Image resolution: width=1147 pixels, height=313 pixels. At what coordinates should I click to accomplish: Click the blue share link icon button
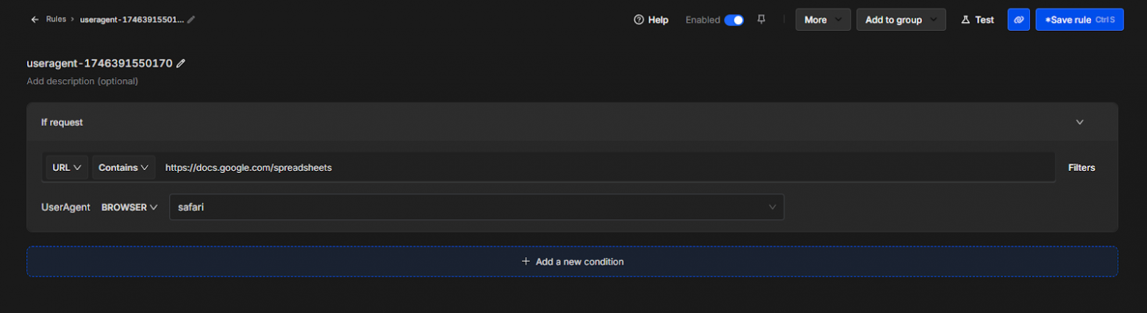point(1018,20)
